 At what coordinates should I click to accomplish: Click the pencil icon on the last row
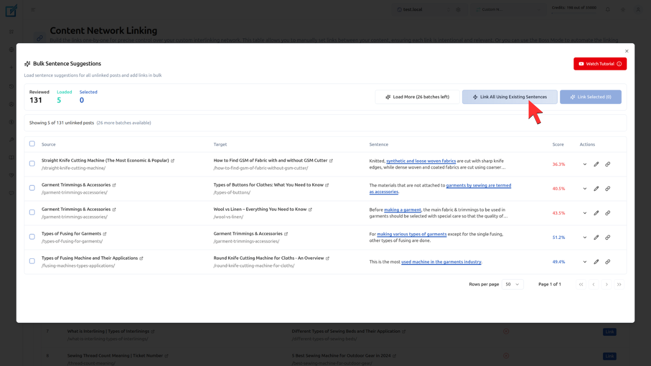click(596, 261)
